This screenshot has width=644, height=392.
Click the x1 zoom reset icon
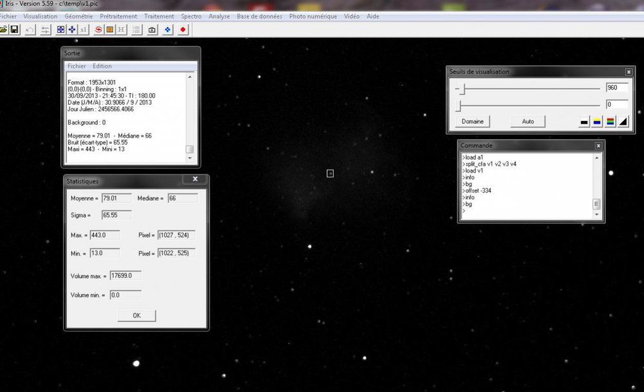(x=83, y=30)
